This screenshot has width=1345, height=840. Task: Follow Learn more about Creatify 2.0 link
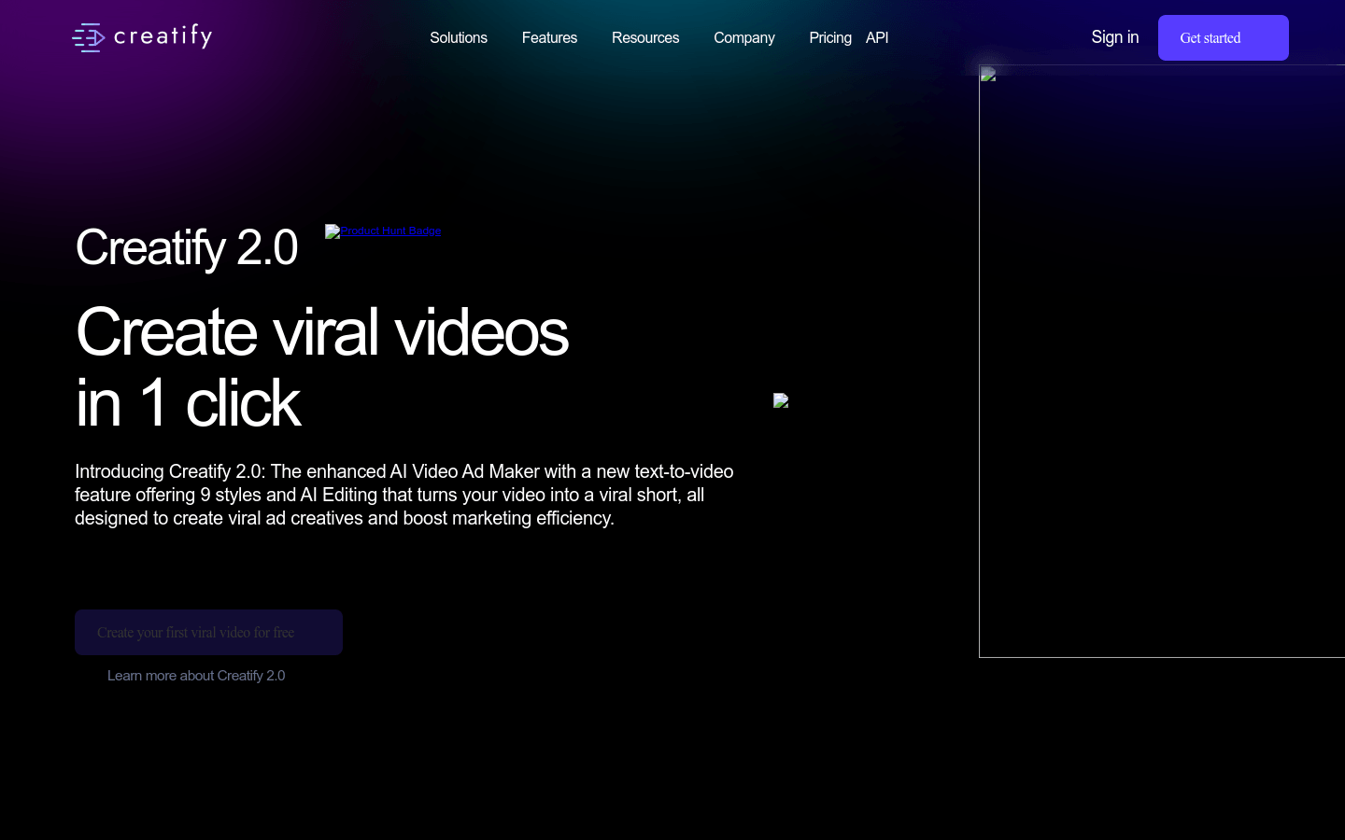coord(196,676)
